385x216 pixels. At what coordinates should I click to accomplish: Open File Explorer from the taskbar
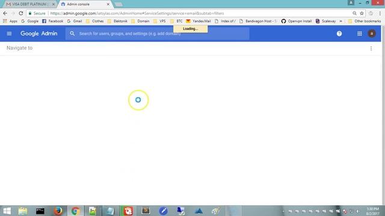click(x=23, y=211)
